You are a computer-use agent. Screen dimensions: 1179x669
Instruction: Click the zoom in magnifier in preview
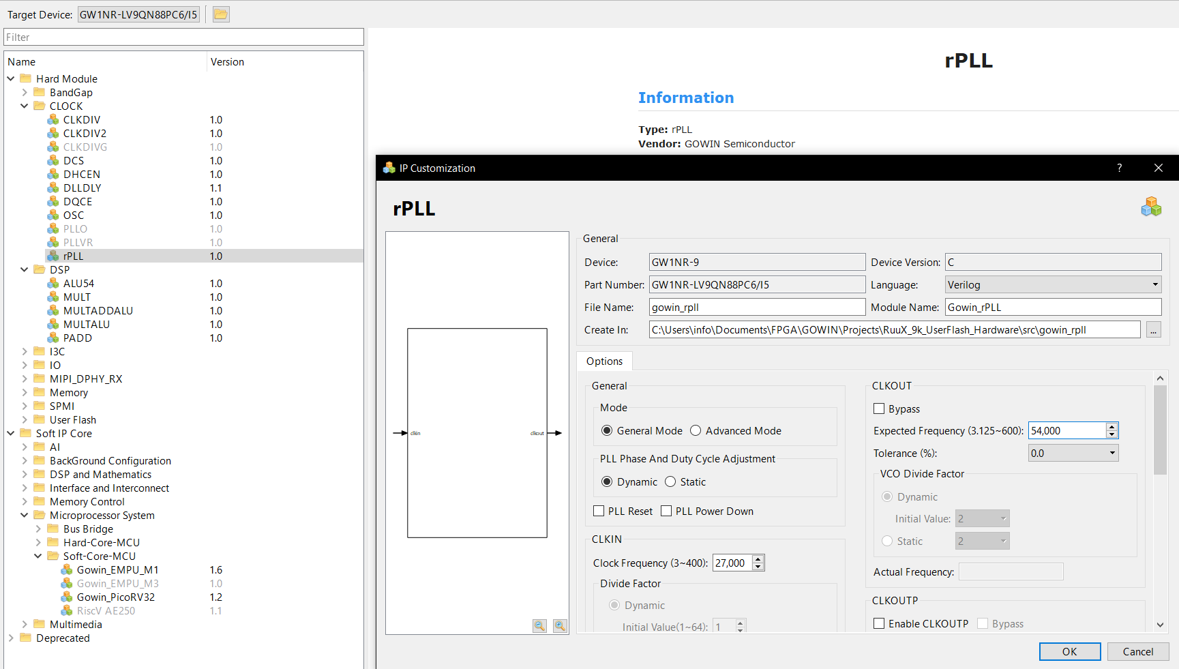point(560,625)
